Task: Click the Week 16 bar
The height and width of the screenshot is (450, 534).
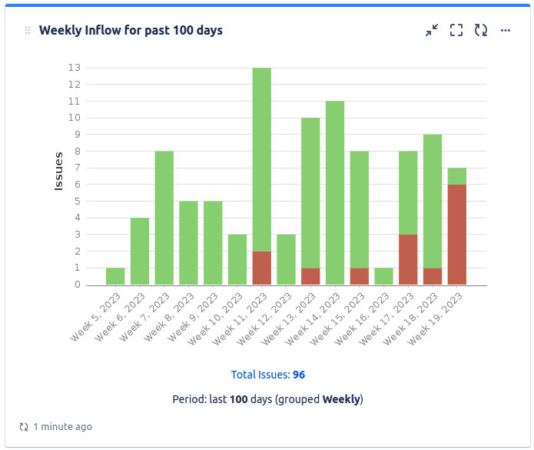Action: pyautogui.click(x=383, y=276)
